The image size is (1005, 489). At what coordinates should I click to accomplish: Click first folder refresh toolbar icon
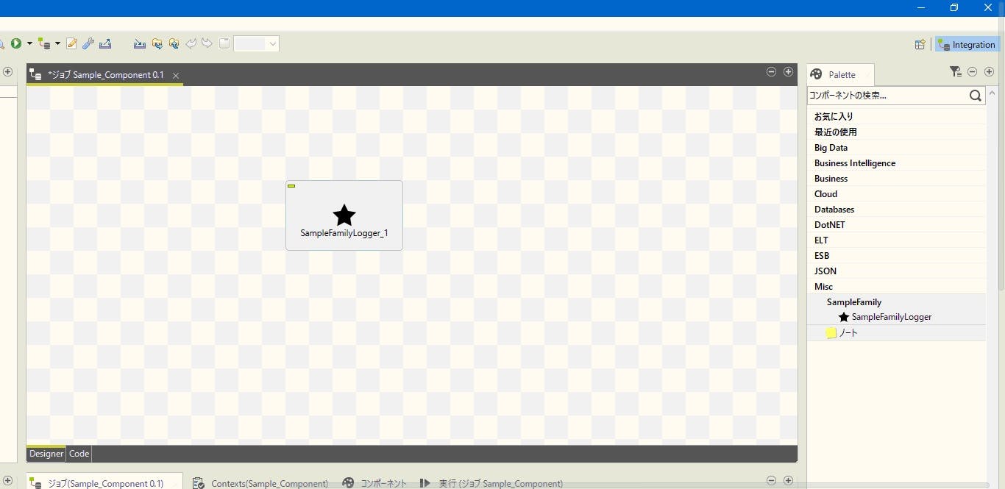point(157,44)
